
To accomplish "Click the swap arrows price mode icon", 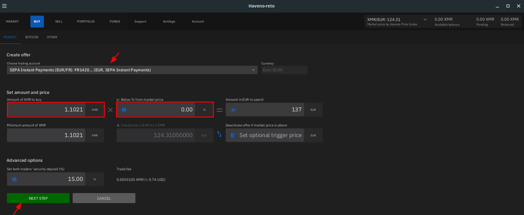I will (x=219, y=134).
